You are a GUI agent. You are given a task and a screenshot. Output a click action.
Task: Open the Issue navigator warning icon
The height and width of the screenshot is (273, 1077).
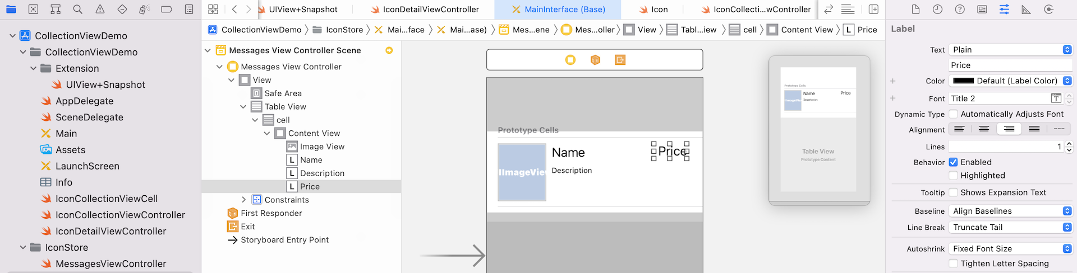pyautogui.click(x=100, y=10)
